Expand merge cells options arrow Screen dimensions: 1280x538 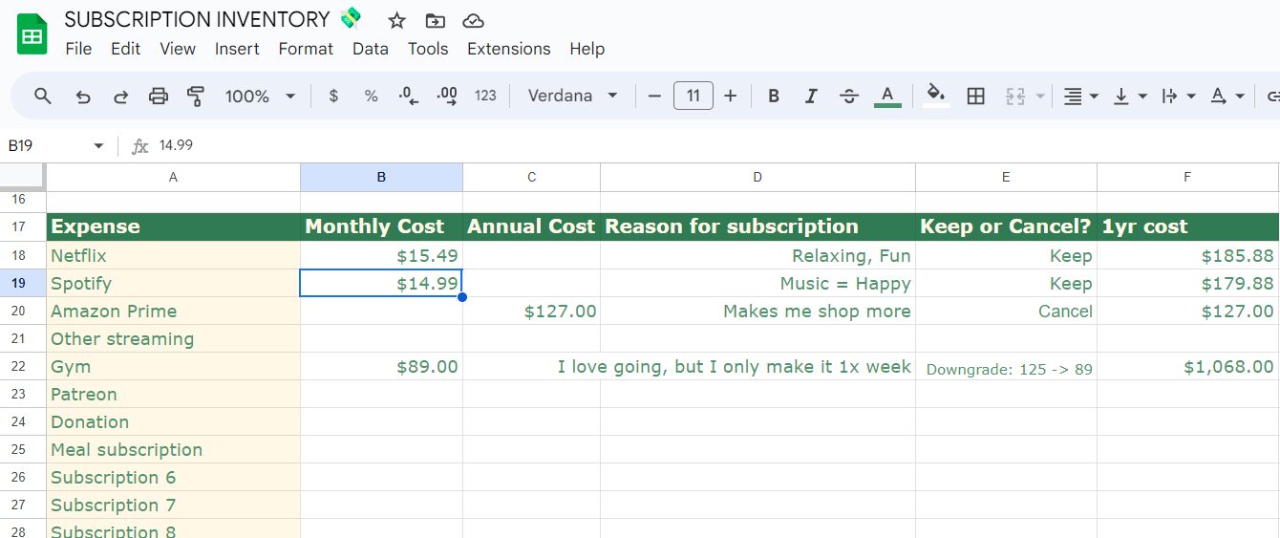point(1039,97)
